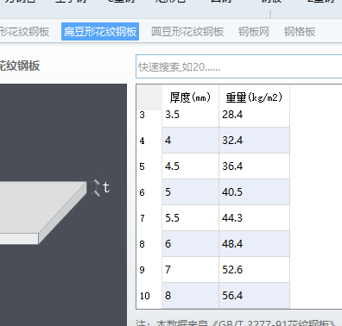Select weight cell 28.4
The image size is (342, 326).
[254, 118]
